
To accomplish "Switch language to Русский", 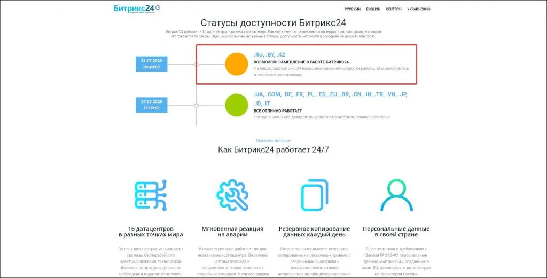I will point(352,9).
